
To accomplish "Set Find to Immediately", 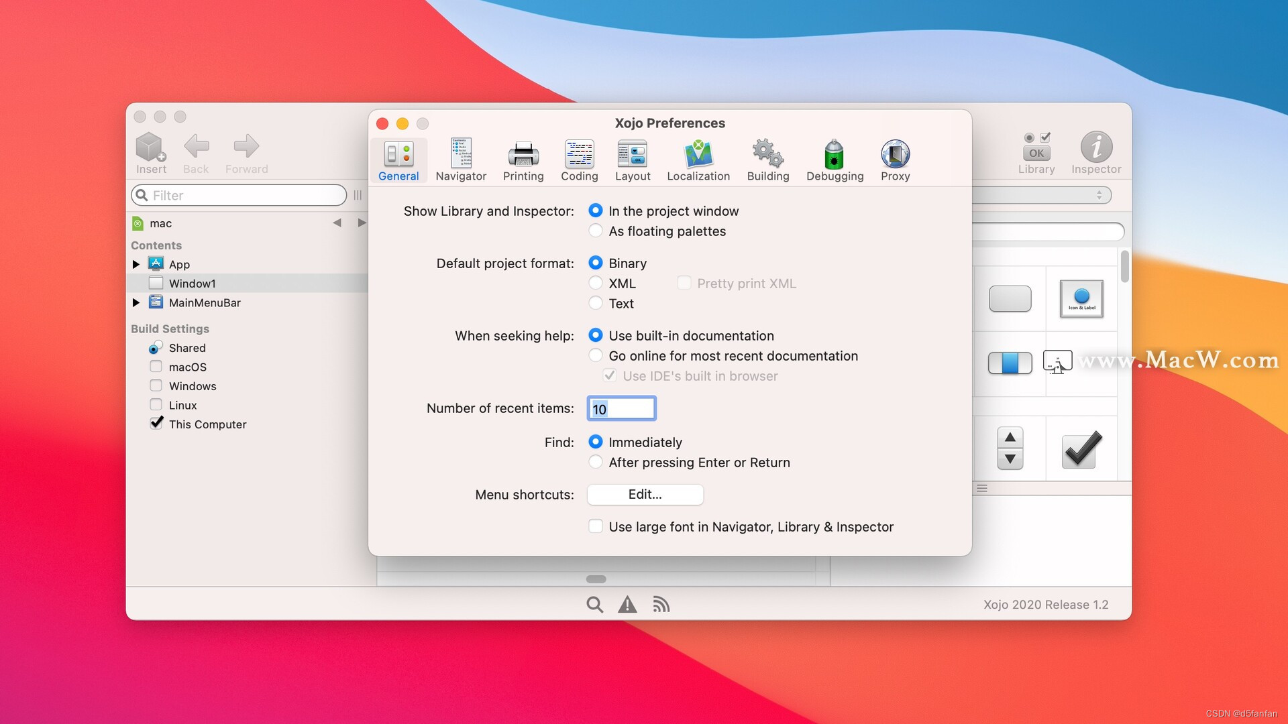I will coord(595,442).
